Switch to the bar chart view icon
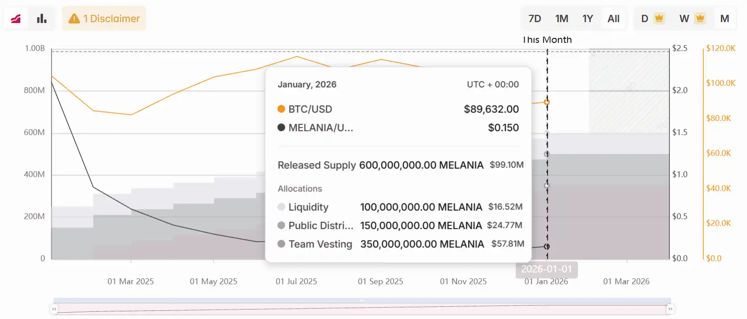 [41, 18]
